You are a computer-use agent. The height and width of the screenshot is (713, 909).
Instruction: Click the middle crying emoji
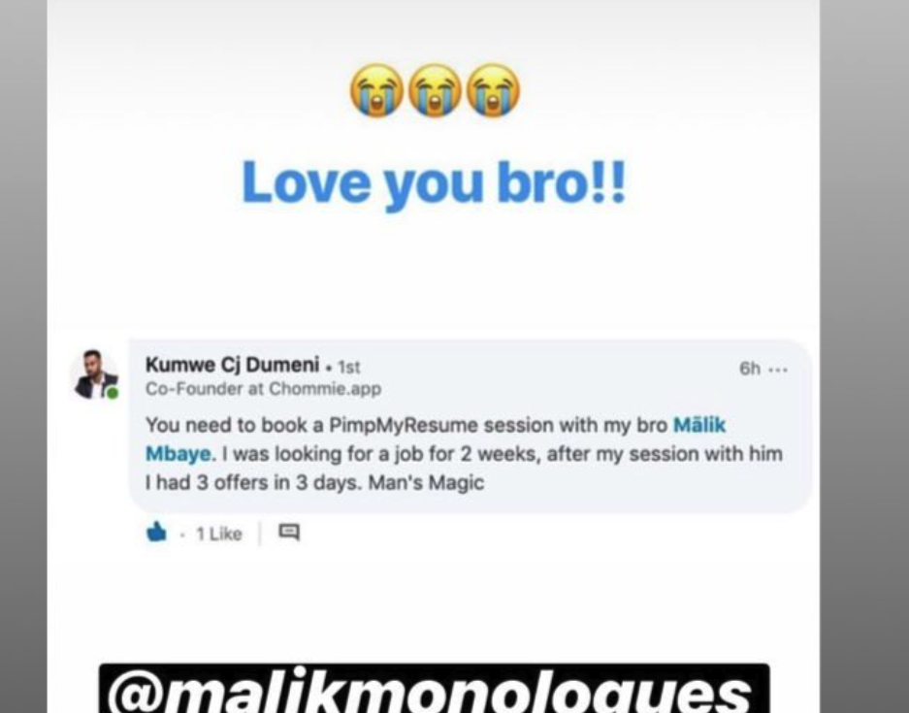(x=436, y=90)
